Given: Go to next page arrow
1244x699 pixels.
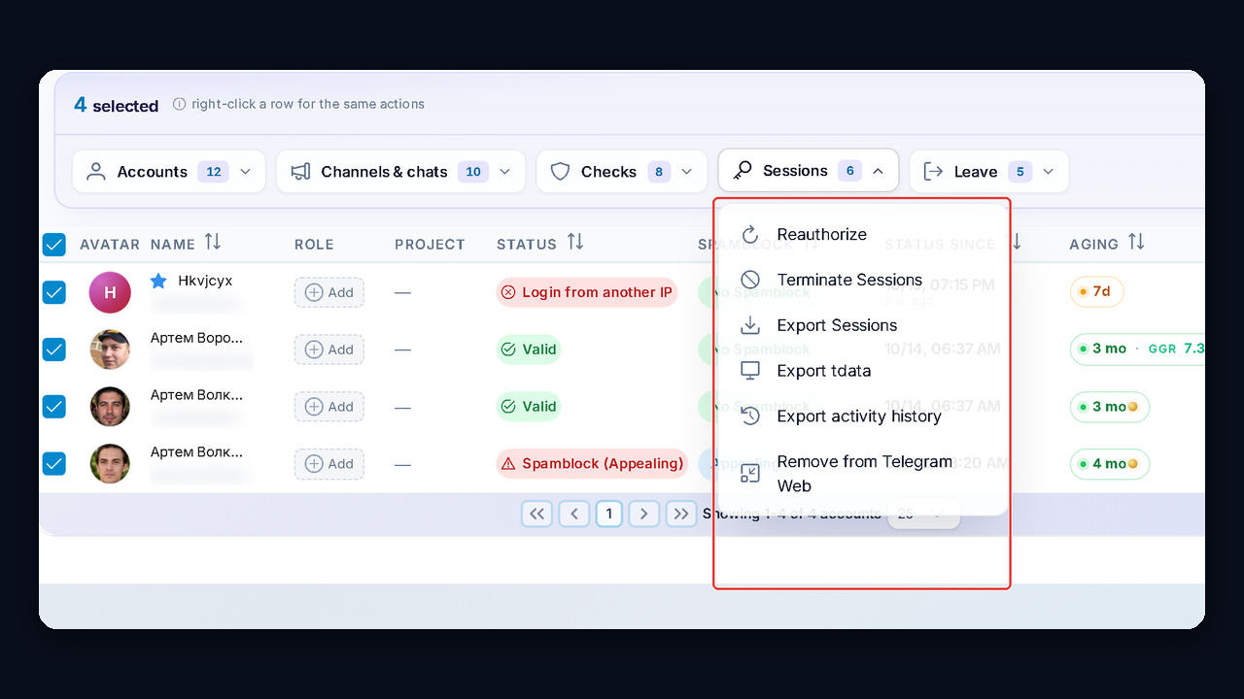Looking at the screenshot, I should click(643, 514).
